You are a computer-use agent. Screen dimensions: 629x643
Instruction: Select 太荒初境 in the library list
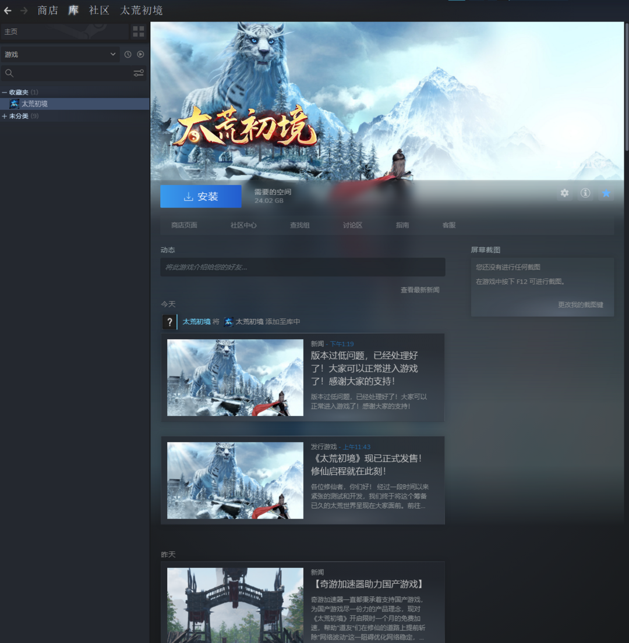(34, 104)
